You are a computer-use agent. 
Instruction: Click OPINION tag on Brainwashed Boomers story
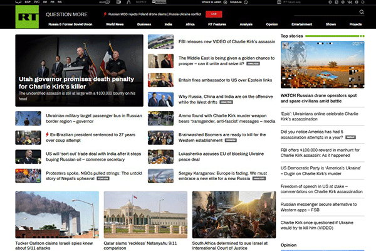pos(231,141)
